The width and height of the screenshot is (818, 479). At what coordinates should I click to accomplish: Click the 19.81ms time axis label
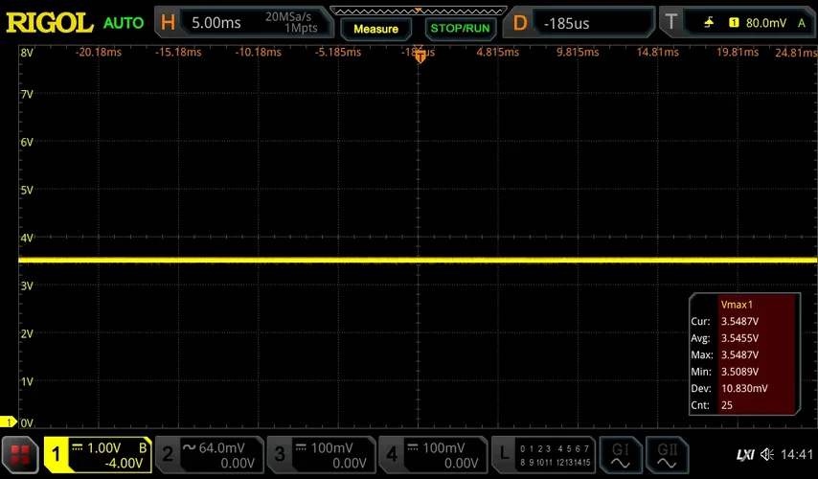pyautogui.click(x=738, y=52)
